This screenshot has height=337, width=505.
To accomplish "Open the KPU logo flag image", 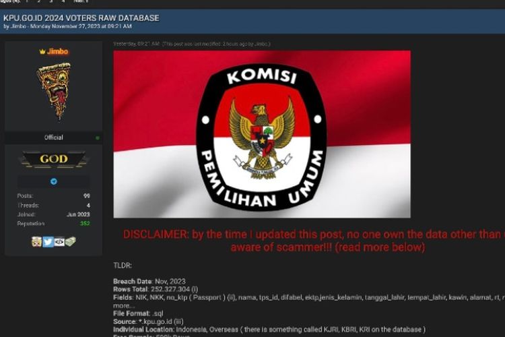I will tap(262, 134).
